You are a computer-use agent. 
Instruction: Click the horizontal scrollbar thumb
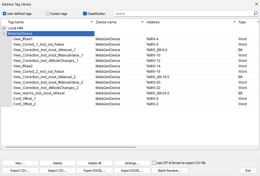pyautogui.click(x=71, y=147)
